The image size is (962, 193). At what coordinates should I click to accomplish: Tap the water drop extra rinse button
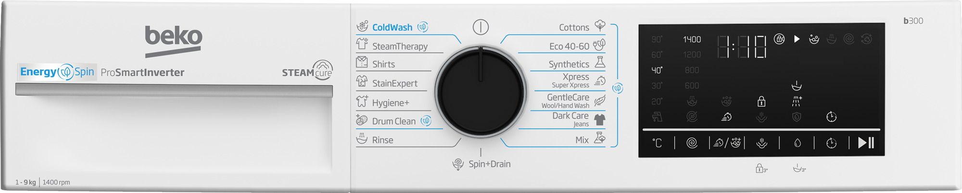pos(797,143)
